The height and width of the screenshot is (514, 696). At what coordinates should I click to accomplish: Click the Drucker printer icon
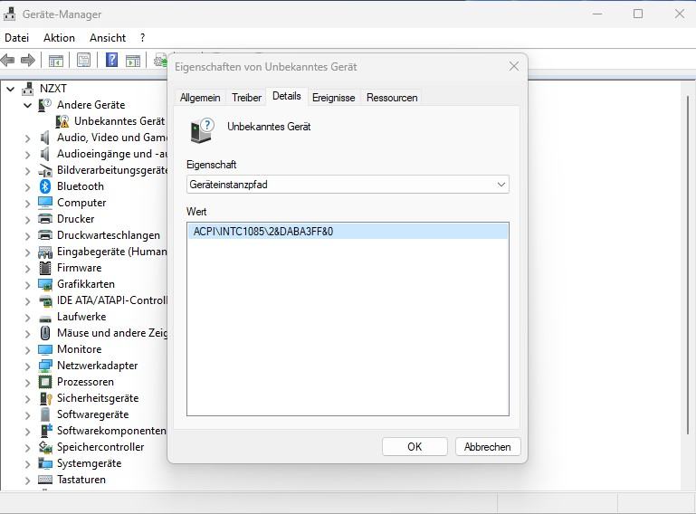coord(45,219)
